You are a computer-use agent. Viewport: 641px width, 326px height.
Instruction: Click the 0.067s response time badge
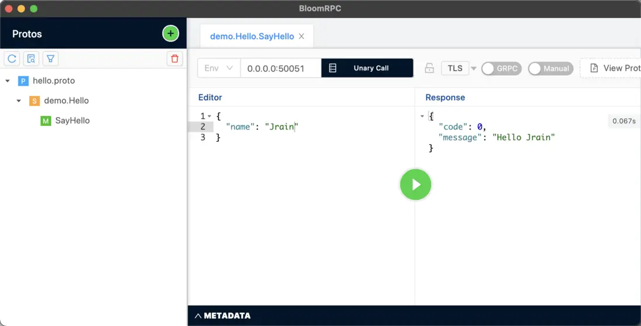624,121
